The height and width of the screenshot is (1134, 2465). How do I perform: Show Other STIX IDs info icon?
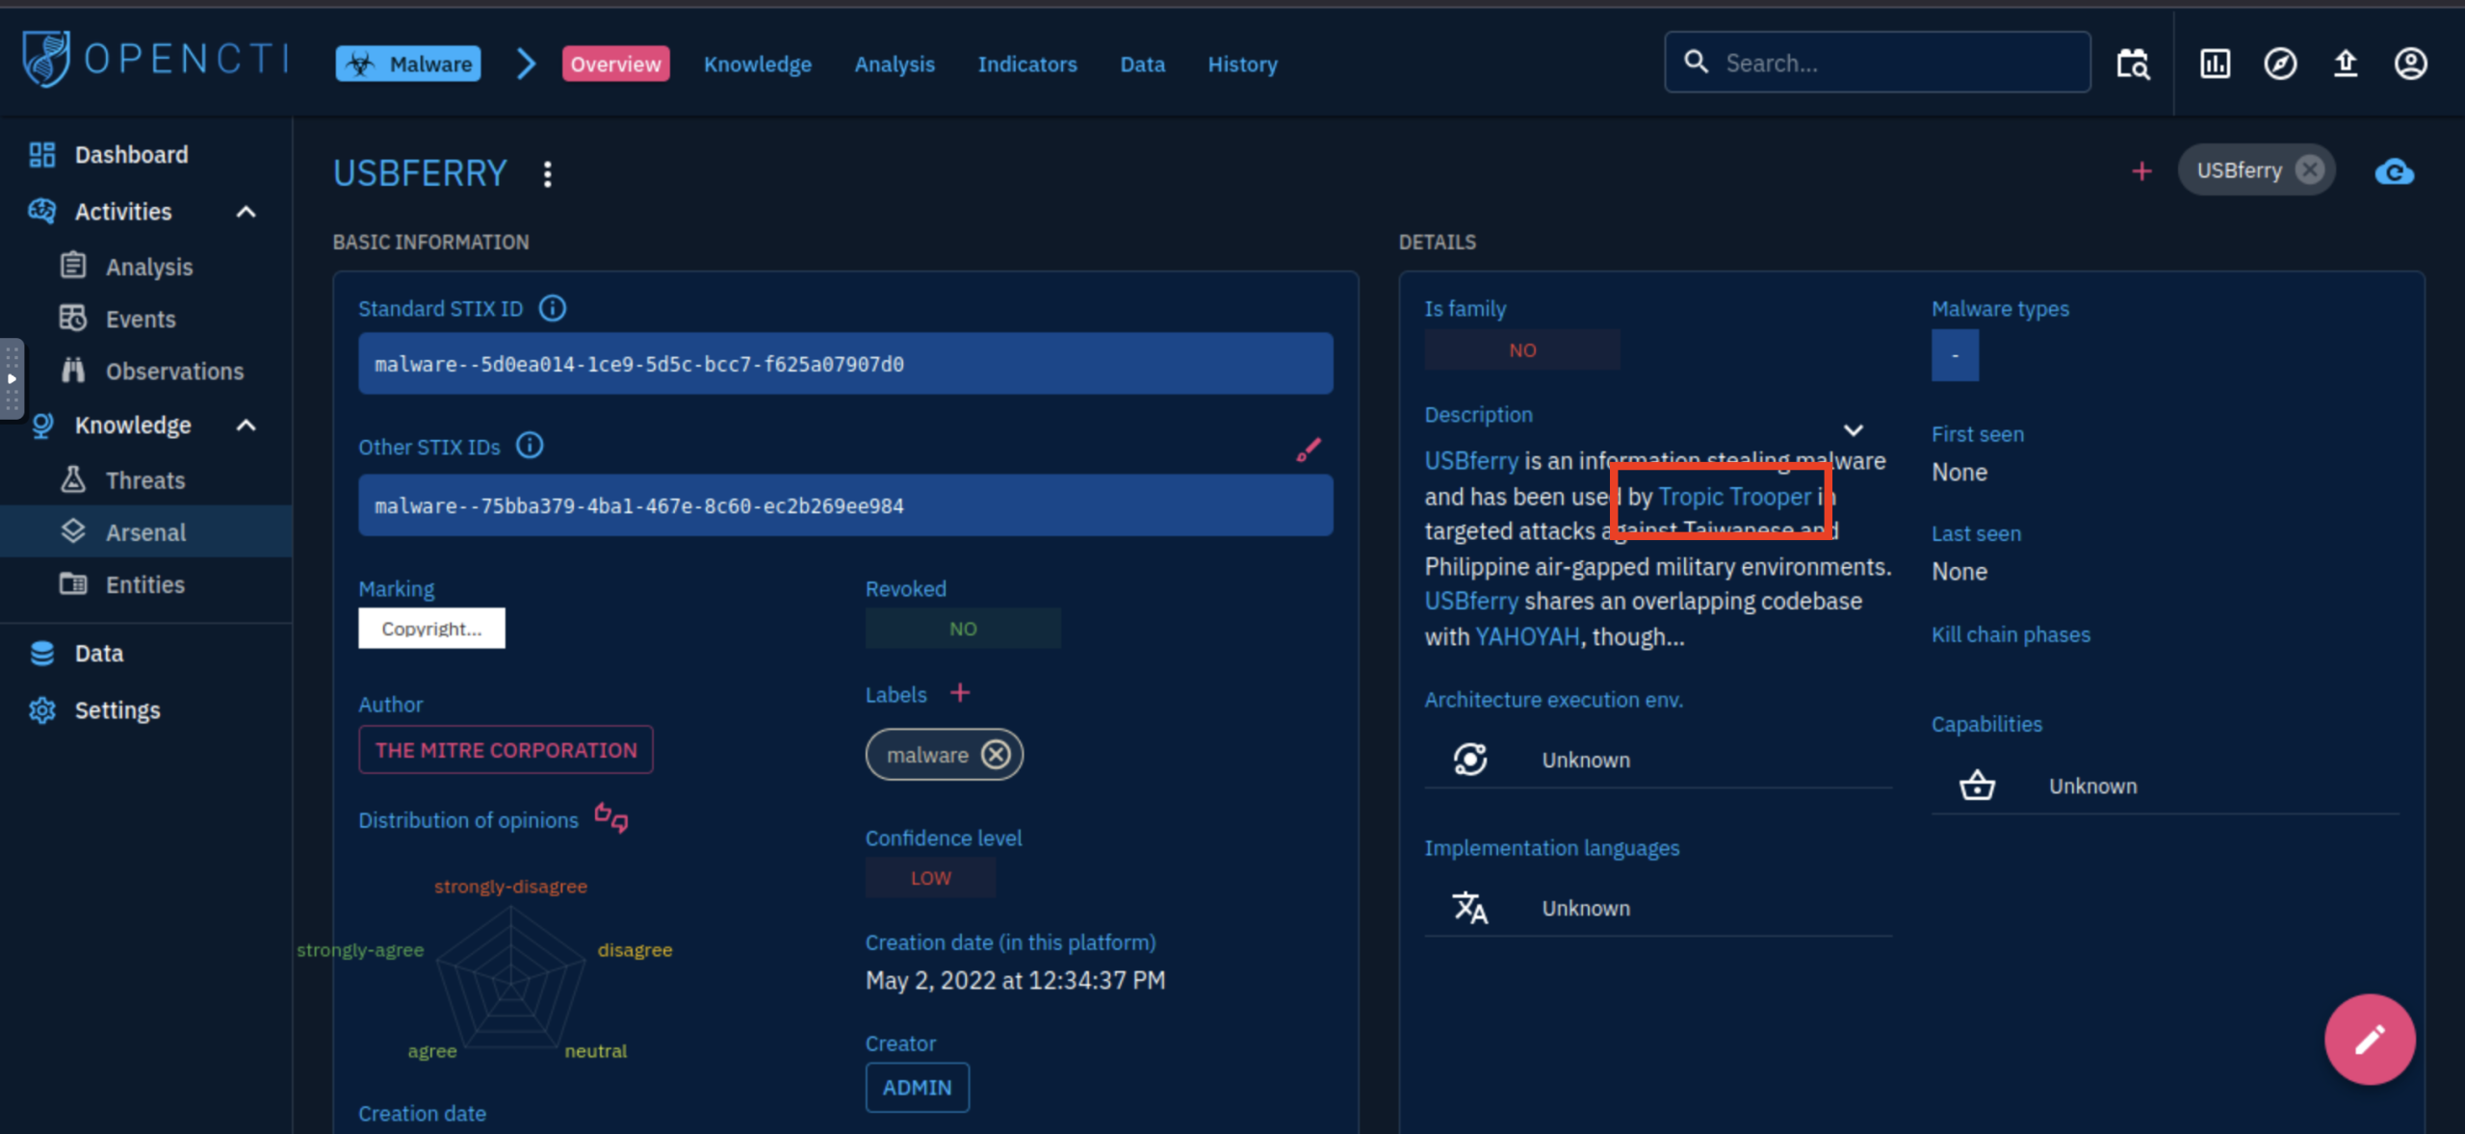tap(530, 446)
